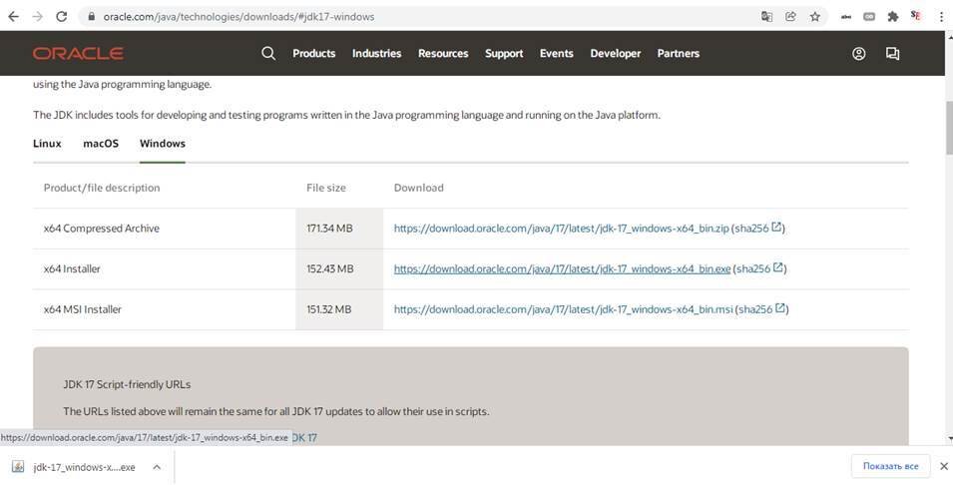Open the Industries menu
Viewport: 953px width, 485px height.
point(377,54)
